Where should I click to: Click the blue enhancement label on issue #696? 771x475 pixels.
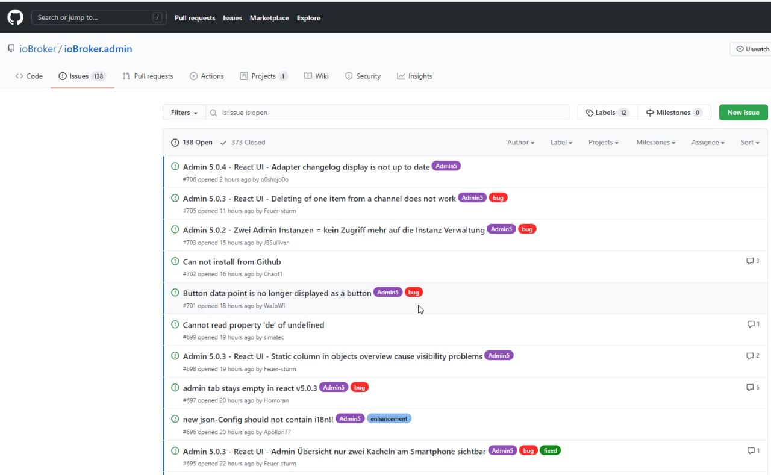pos(389,418)
